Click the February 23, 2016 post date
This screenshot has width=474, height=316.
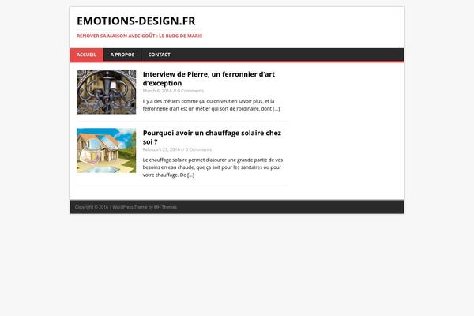[x=161, y=149]
